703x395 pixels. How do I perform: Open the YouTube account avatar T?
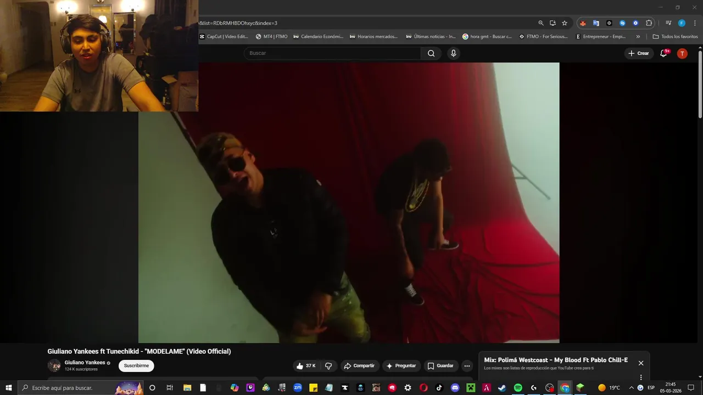[682, 53]
